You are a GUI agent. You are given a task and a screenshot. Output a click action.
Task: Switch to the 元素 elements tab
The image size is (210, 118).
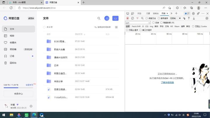click(148, 13)
